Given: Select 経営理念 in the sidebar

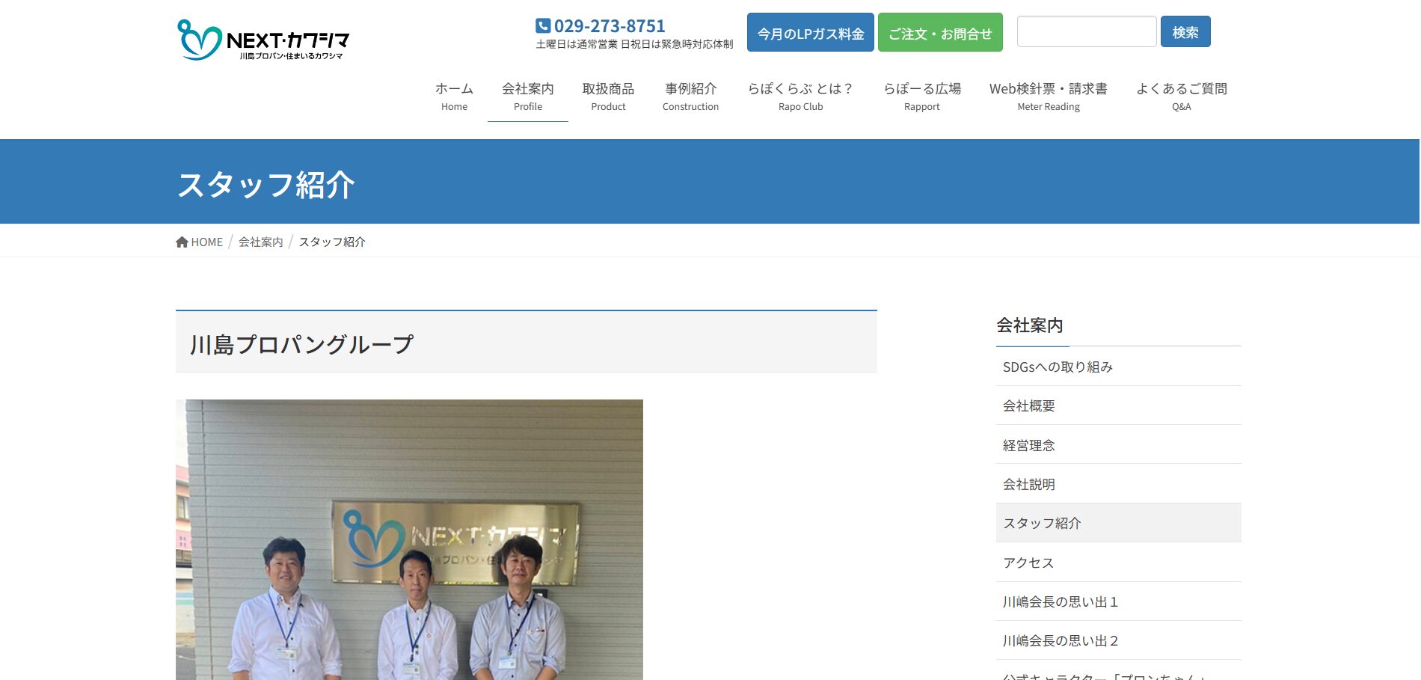Looking at the screenshot, I should [x=1028, y=445].
